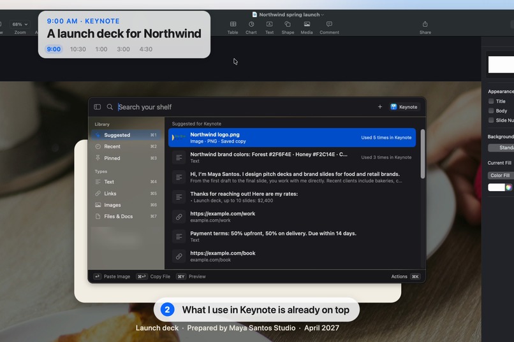Open the Color Fill dropdown
The image size is (514, 342).
[x=501, y=175]
